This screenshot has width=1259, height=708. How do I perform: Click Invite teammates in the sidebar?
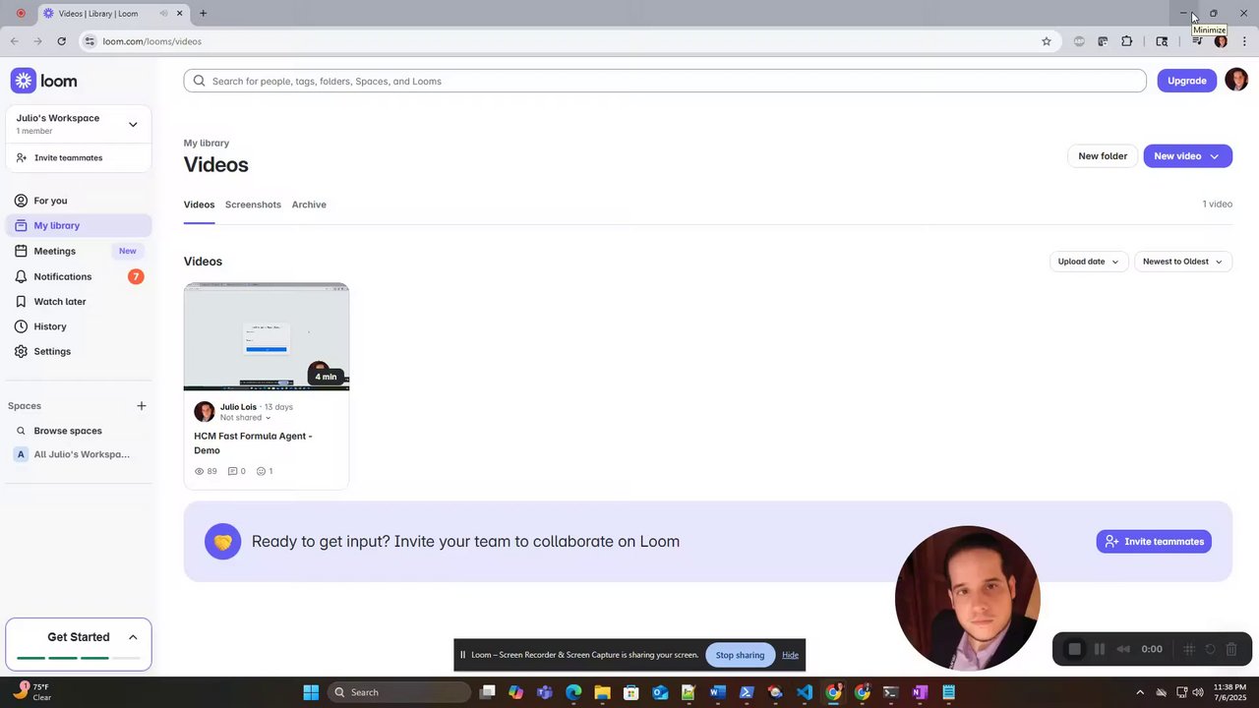point(79,157)
